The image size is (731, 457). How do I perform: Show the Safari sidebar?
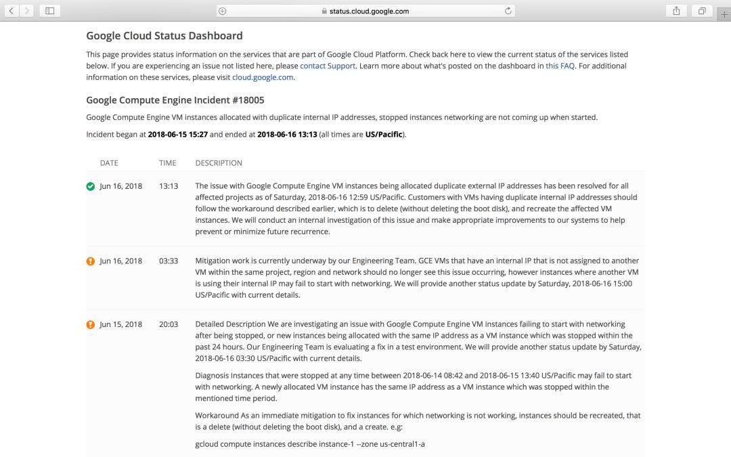coord(50,11)
